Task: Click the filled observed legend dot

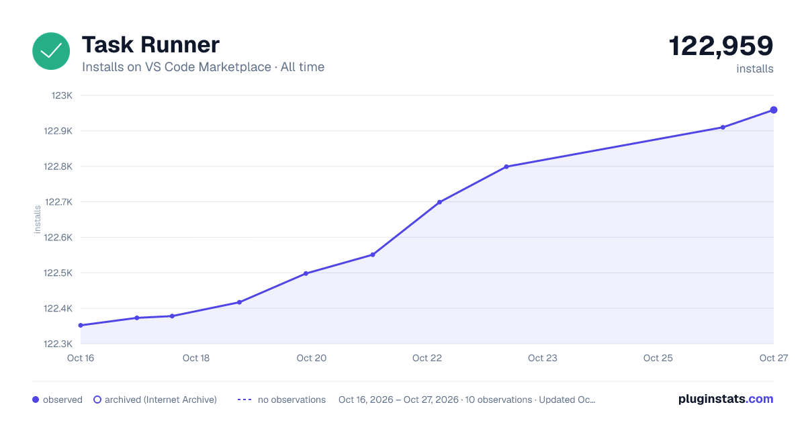Action: click(x=36, y=399)
